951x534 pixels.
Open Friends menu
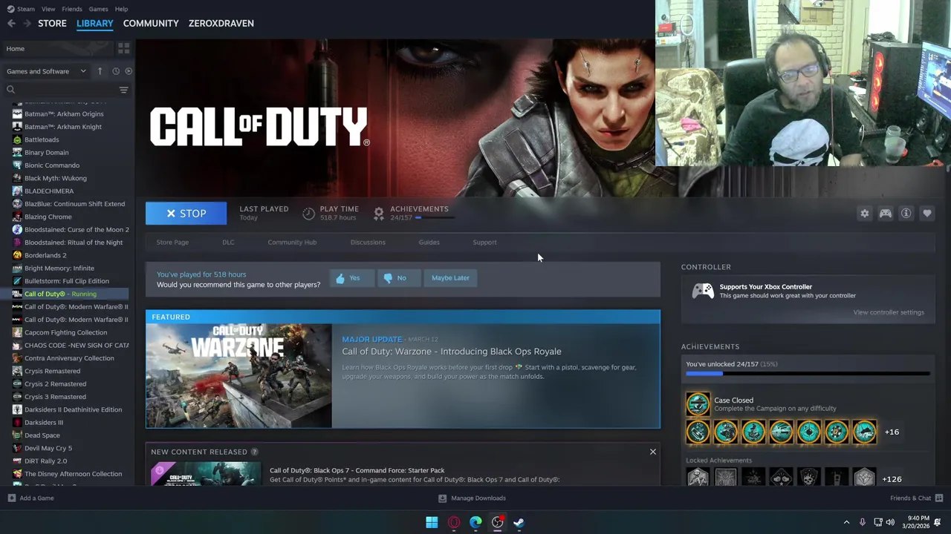pyautogui.click(x=72, y=9)
